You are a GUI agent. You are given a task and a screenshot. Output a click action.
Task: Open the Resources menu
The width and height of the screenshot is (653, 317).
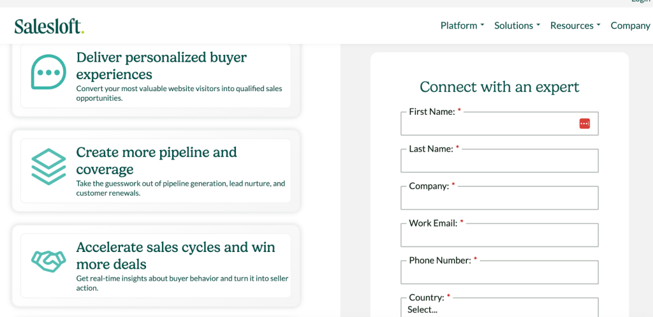coord(575,26)
